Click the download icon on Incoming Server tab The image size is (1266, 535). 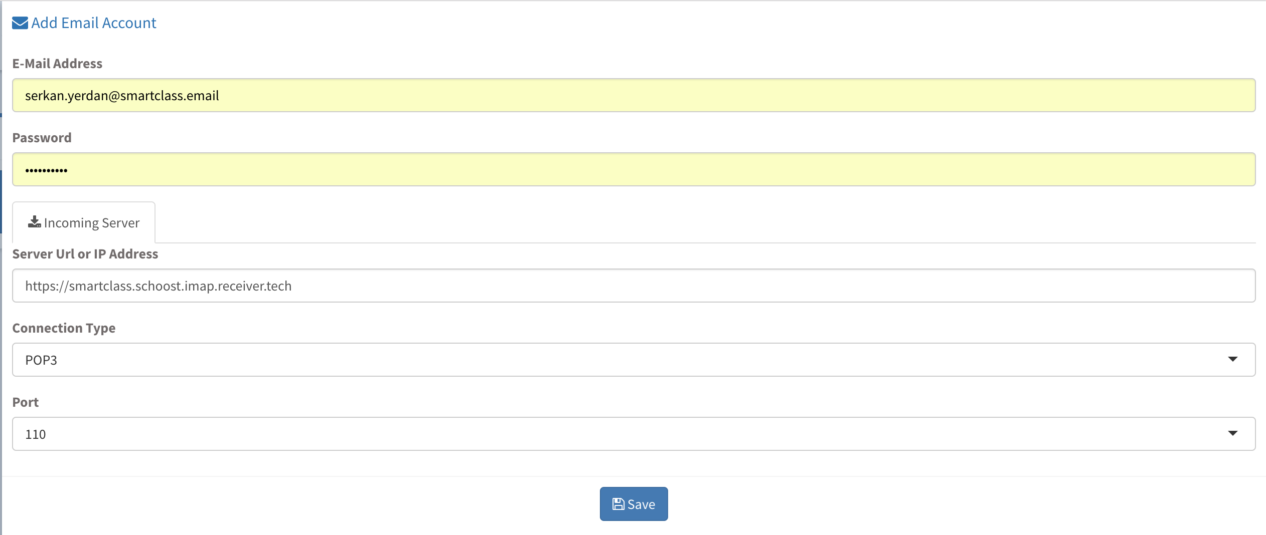tap(34, 222)
